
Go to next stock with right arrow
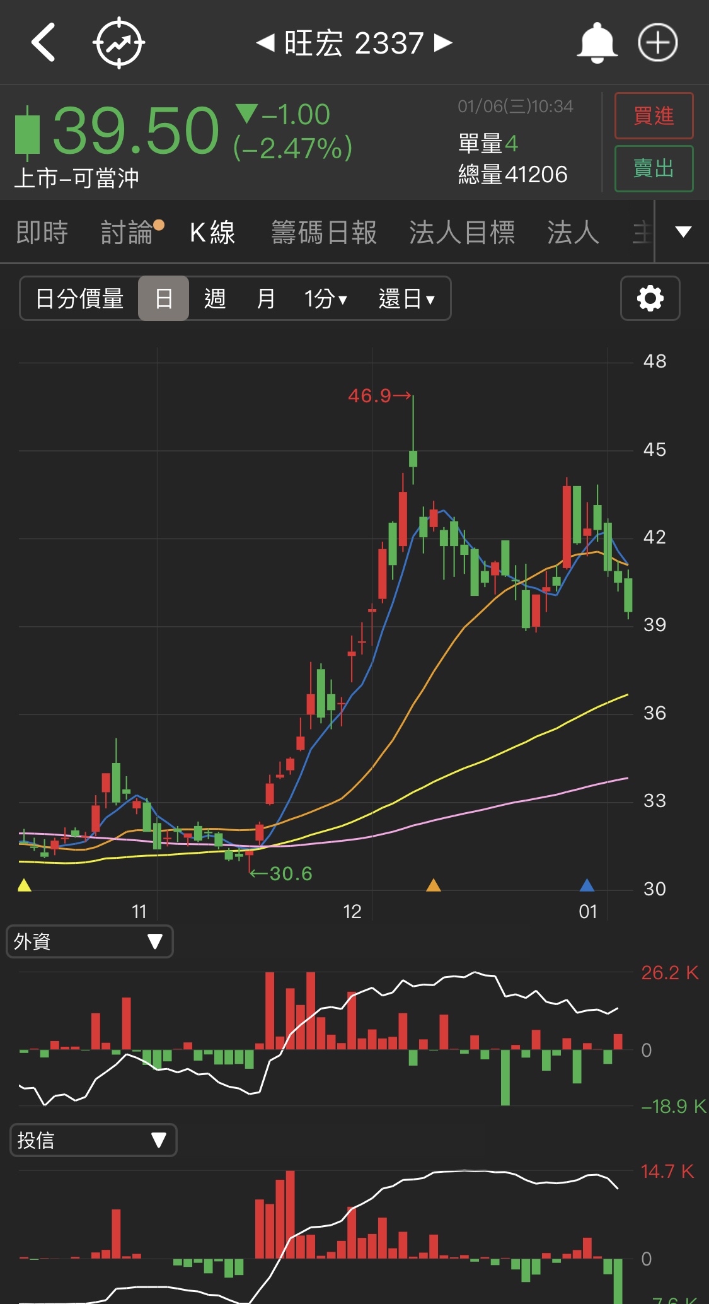pos(444,43)
